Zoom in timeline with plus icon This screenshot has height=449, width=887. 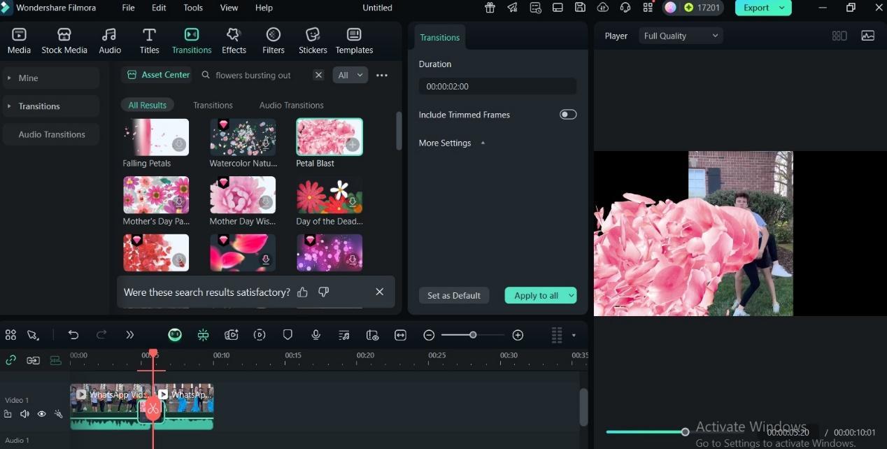[x=518, y=335]
